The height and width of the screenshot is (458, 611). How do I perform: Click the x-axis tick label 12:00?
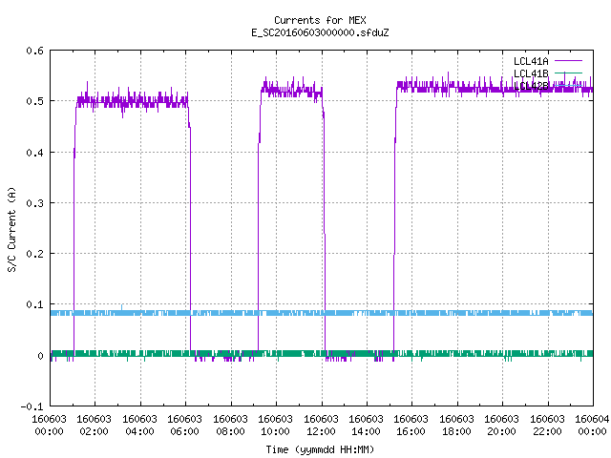click(x=321, y=431)
